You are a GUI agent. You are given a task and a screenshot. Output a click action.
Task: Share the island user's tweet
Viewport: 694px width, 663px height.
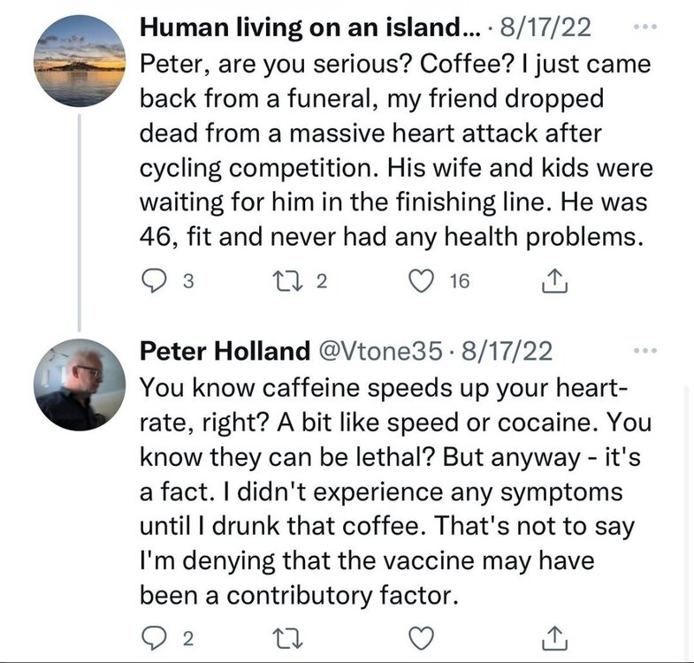pyautogui.click(x=553, y=282)
